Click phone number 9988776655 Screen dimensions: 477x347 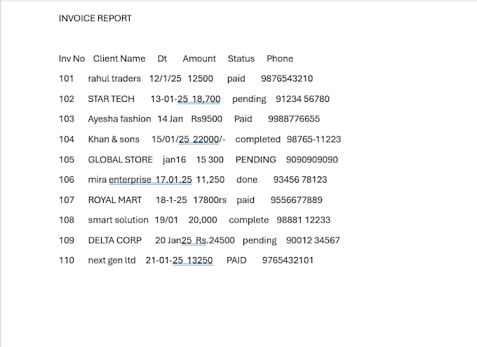[x=294, y=119]
